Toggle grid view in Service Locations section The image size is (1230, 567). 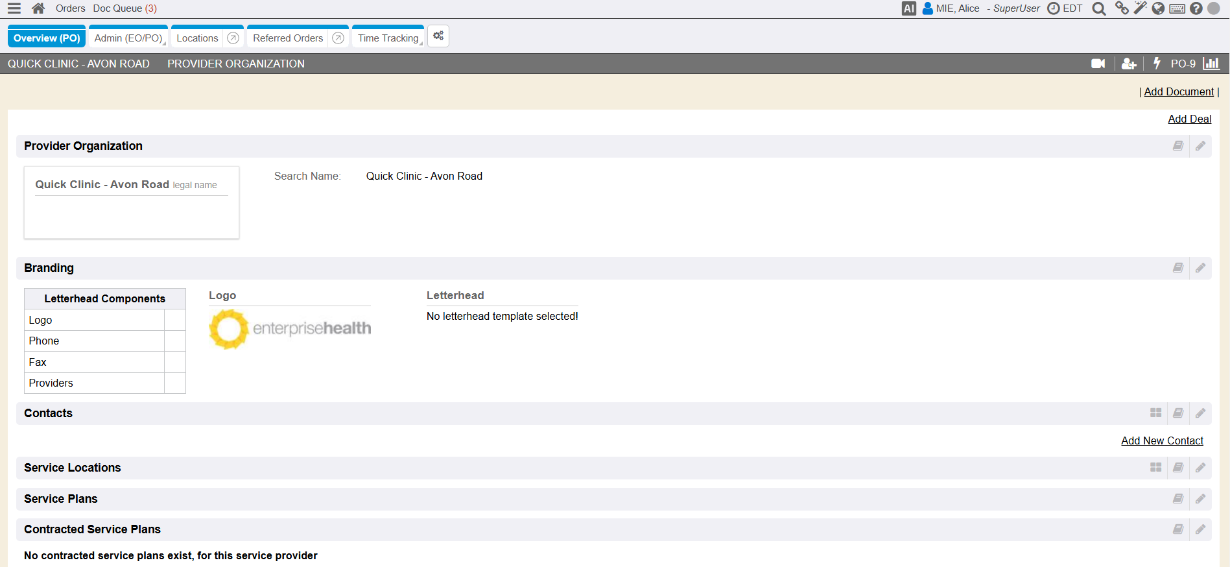point(1155,468)
